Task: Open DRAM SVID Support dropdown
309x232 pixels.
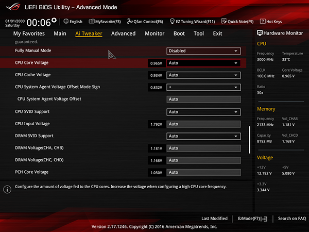Action: (x=203, y=136)
